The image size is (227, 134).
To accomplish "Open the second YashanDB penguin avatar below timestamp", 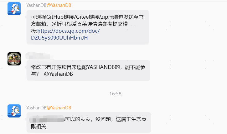I will click(14, 111).
